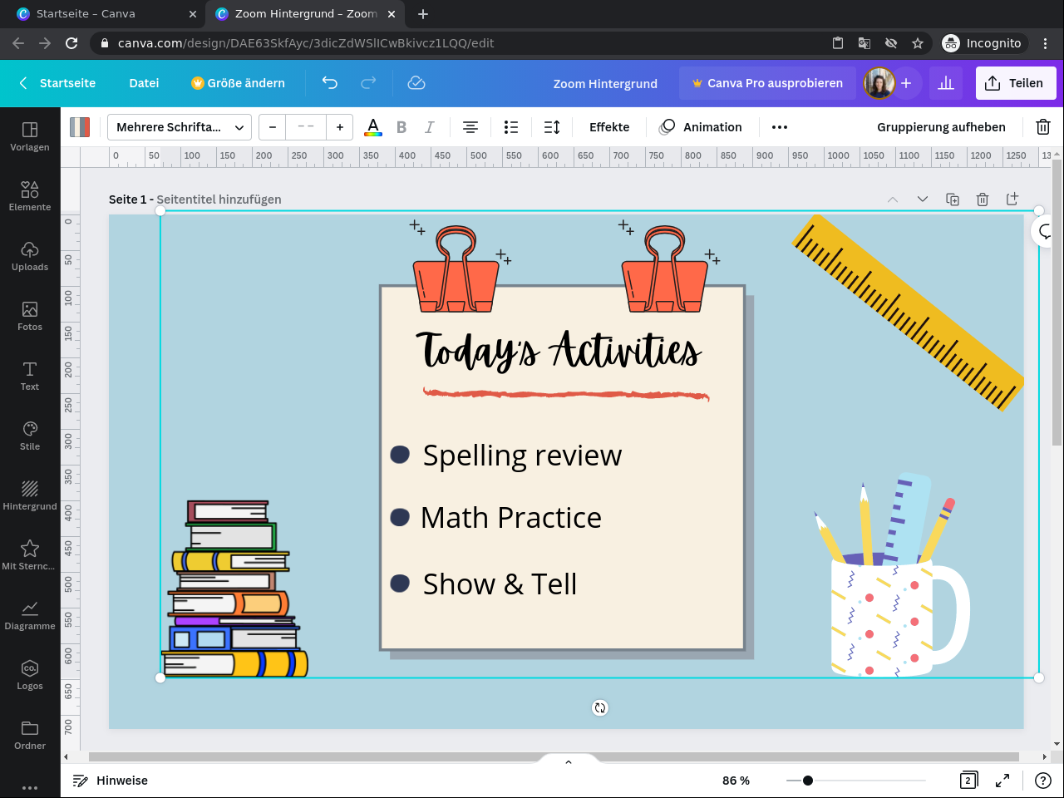
Task: Open the Elemente panel
Action: pos(30,196)
